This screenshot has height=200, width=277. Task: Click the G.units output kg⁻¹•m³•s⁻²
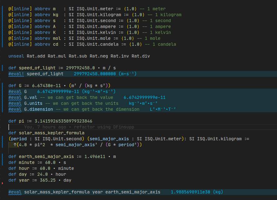click(x=143, y=104)
